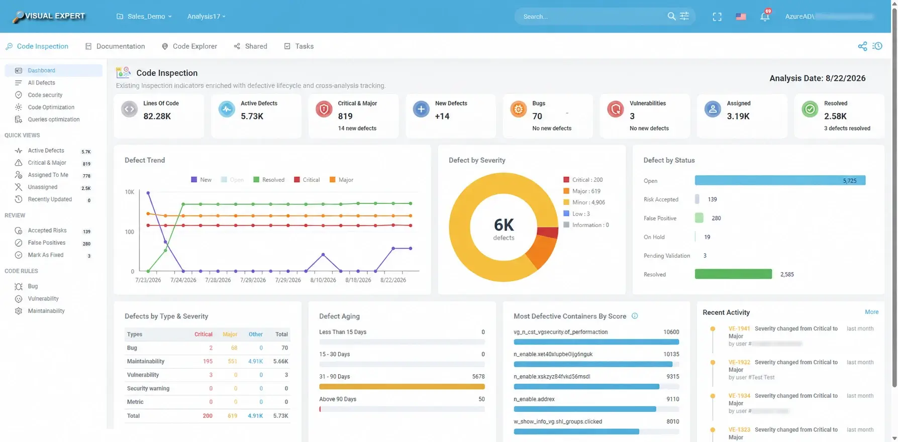Screen dimensions: 898x442
Task: Toggle the Major series in Defect Trend legend
Action: tap(341, 180)
